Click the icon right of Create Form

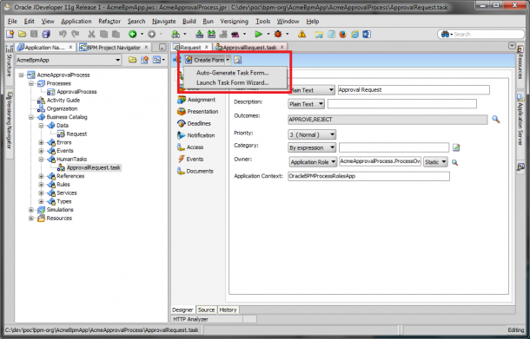(237, 60)
